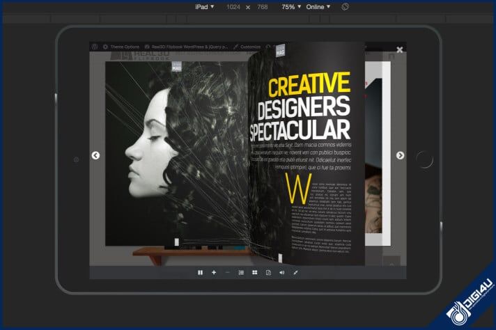Flip to the next page with the right arrow
This screenshot has width=496, height=330.
point(400,155)
